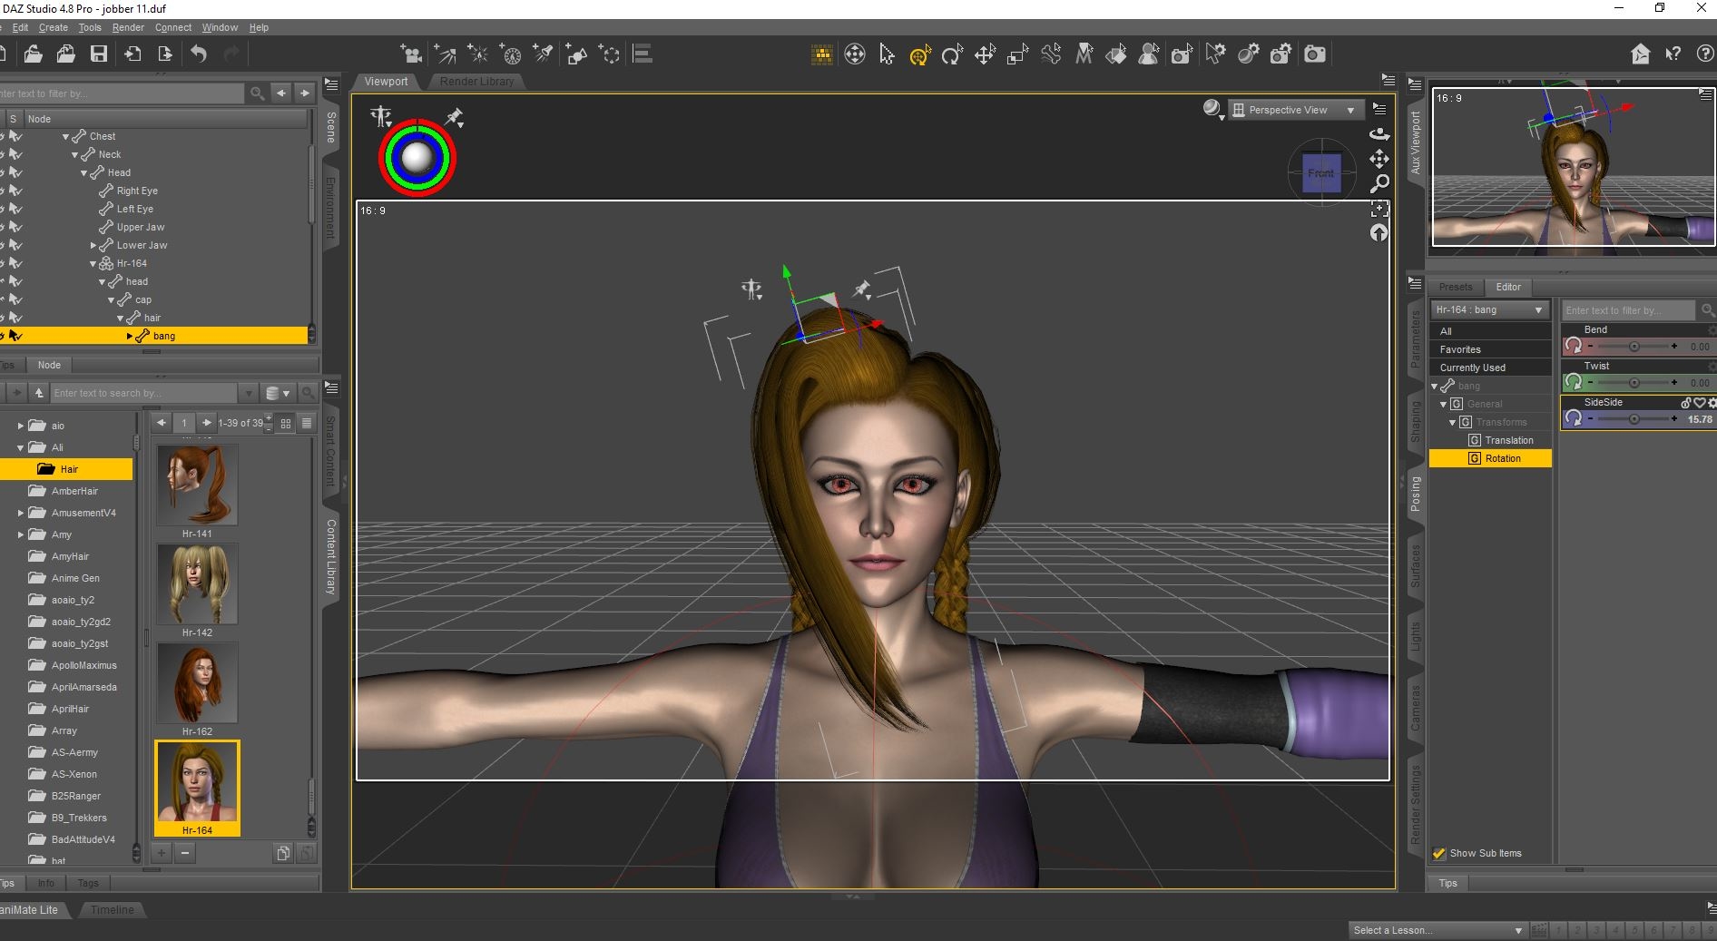Viewport: 1717px width, 941px height.
Task: Select the Active Pose bone tool
Action: click(919, 55)
